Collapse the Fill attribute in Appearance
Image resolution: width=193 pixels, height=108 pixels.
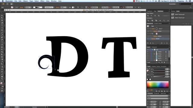coord(150,34)
